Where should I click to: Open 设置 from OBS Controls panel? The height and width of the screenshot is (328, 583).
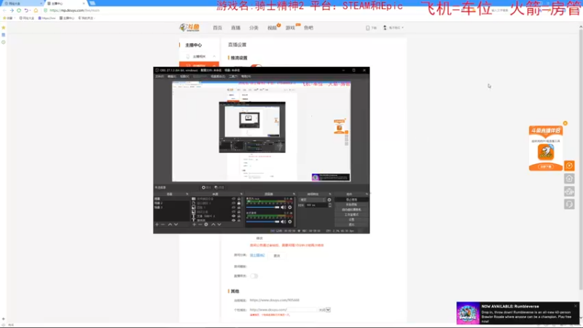click(x=351, y=219)
